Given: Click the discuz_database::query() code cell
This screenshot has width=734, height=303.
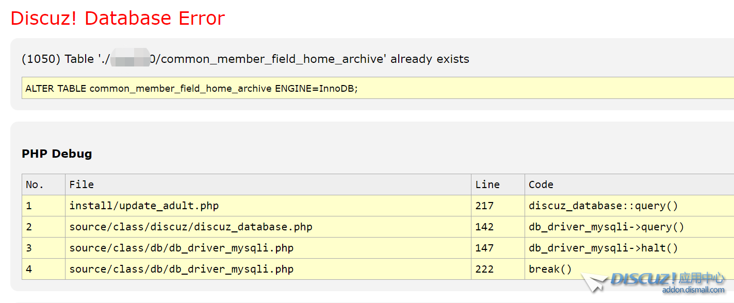Looking at the screenshot, I should click(x=603, y=206).
